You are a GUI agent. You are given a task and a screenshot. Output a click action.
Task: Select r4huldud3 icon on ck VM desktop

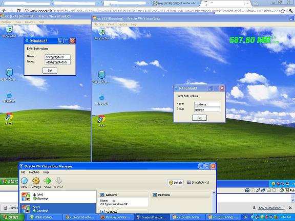point(9,95)
